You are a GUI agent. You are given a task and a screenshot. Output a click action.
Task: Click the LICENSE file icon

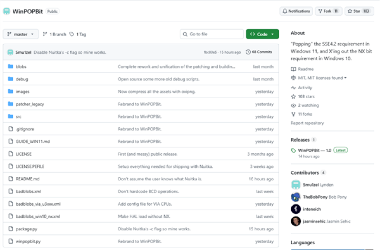pyautogui.click(x=11, y=154)
